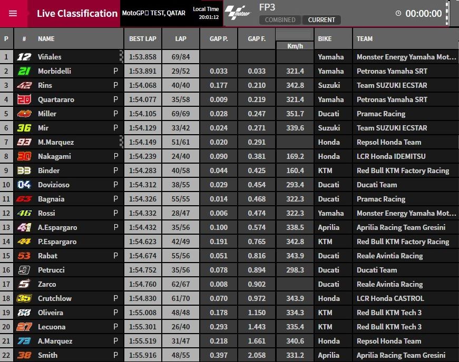Click Viñales number 12 badge
The width and height of the screenshot is (459, 362).
(x=24, y=57)
